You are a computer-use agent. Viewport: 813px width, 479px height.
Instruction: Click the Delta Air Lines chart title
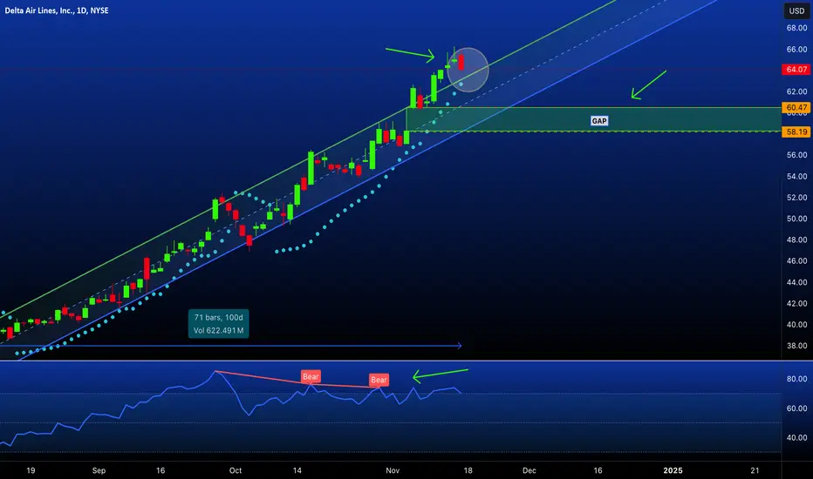tap(57, 10)
